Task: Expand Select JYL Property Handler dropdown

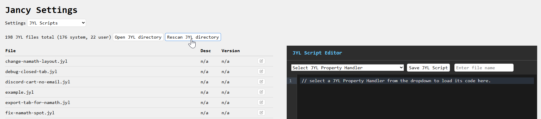Action: (x=348, y=68)
